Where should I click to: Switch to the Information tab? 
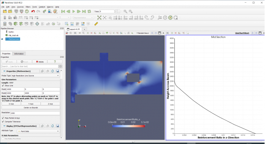click(x=19, y=54)
